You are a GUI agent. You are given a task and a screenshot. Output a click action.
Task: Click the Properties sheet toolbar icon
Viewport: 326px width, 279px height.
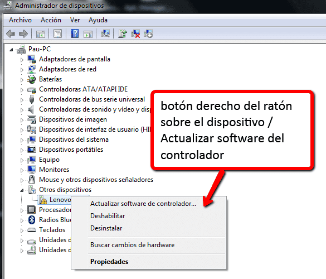(57, 33)
